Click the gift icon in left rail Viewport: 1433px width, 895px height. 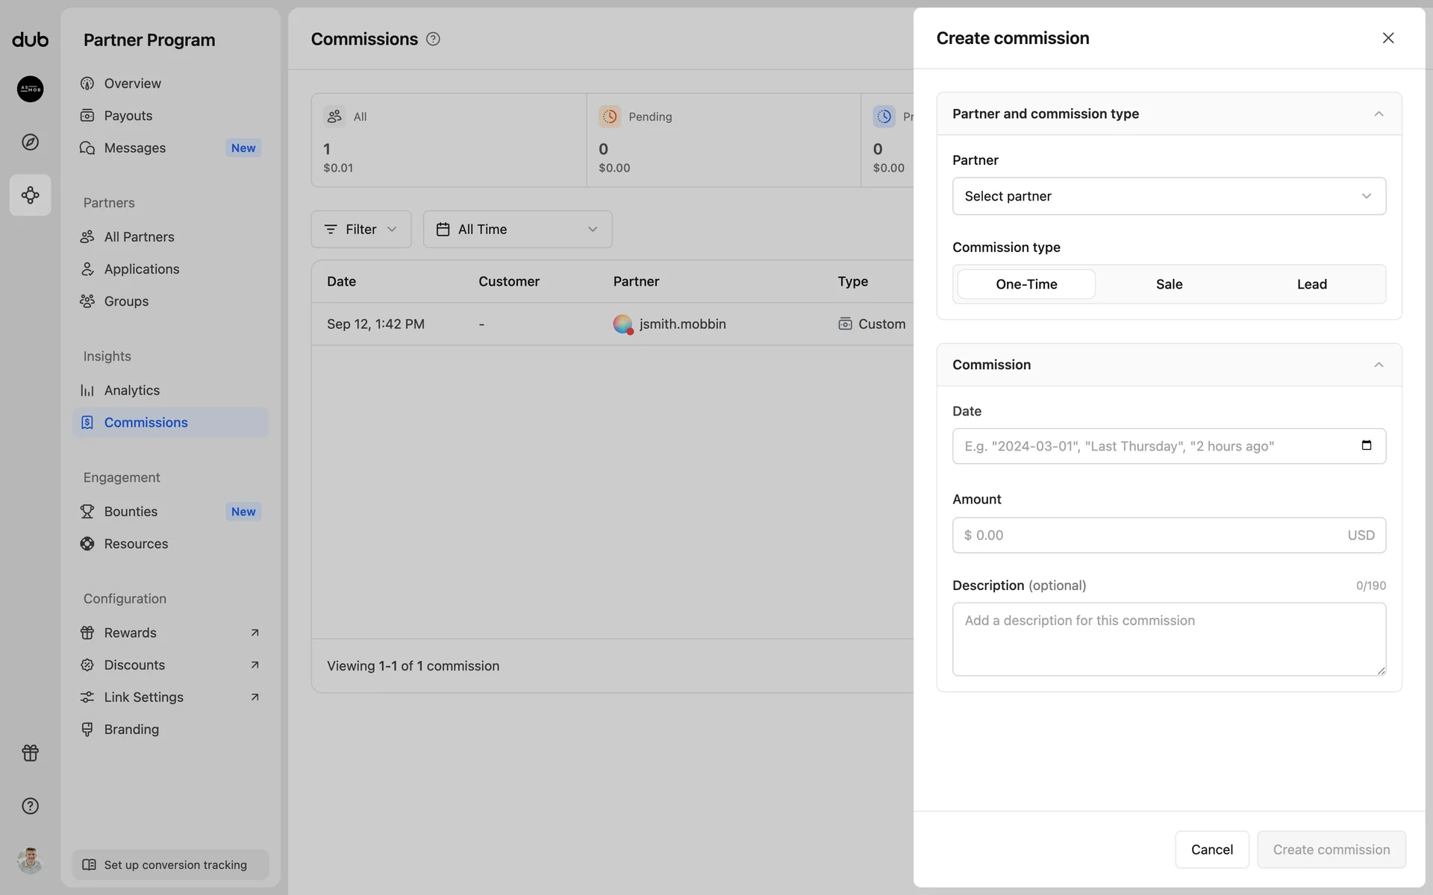tap(30, 753)
